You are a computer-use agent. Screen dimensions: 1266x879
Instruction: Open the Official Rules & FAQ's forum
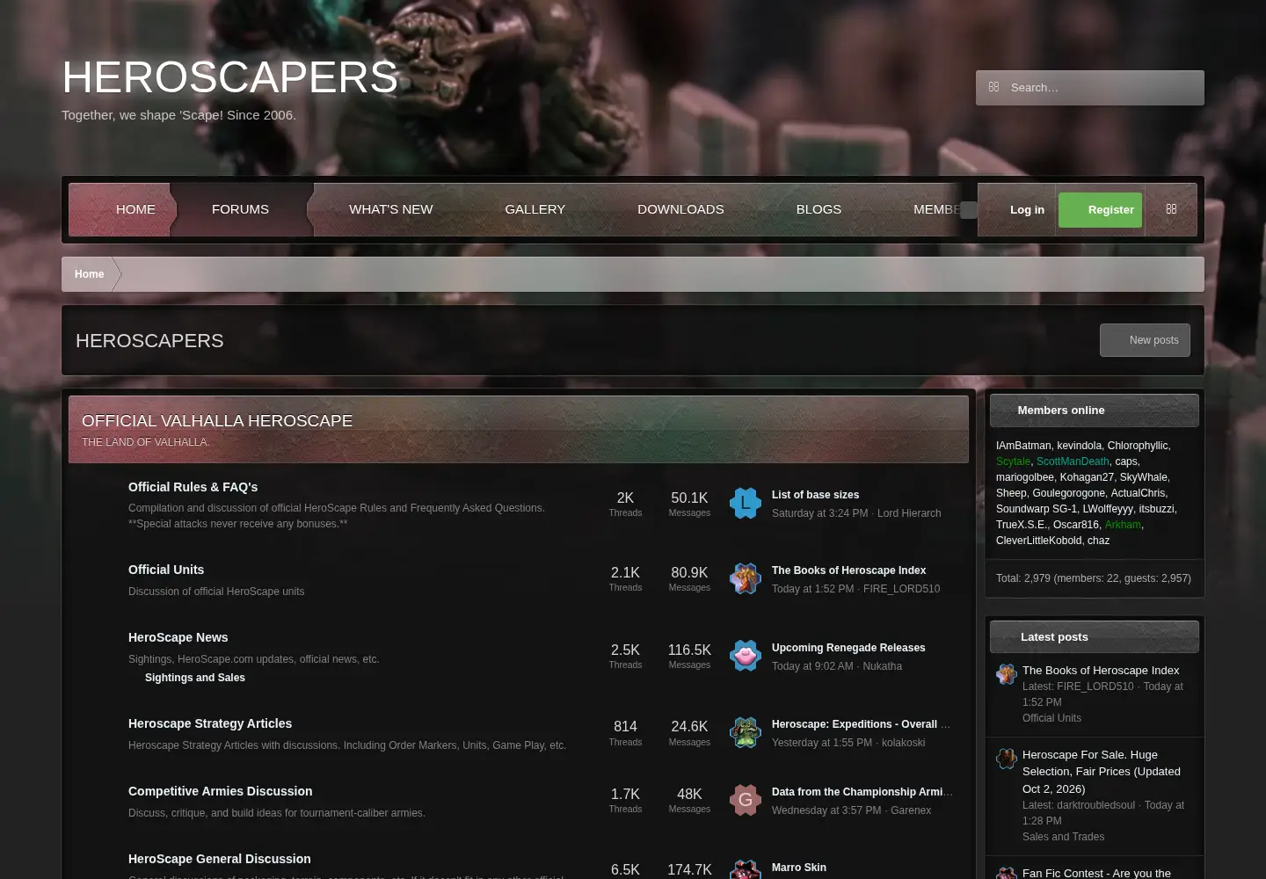click(193, 487)
